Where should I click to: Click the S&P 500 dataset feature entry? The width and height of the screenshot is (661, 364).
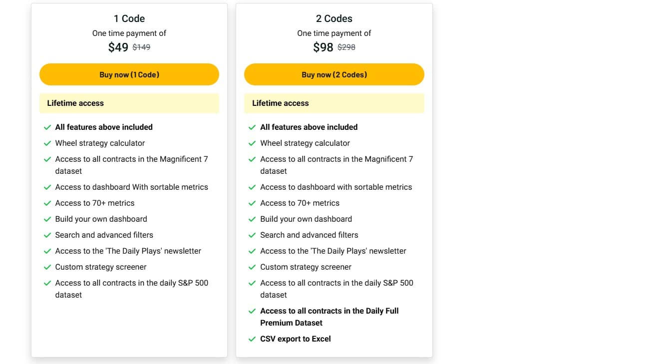pos(132,289)
